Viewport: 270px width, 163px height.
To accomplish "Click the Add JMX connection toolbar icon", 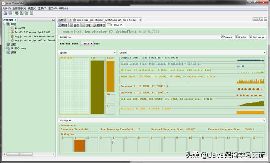I will click(16, 13).
